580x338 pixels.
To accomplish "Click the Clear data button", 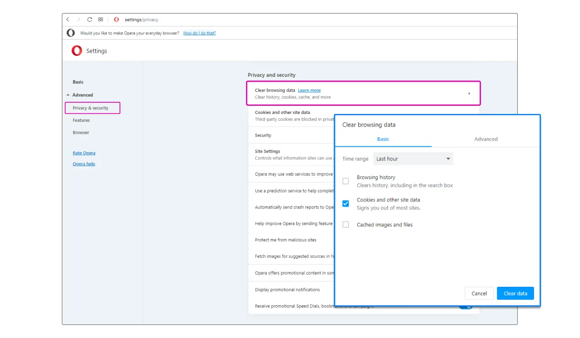I will [515, 294].
